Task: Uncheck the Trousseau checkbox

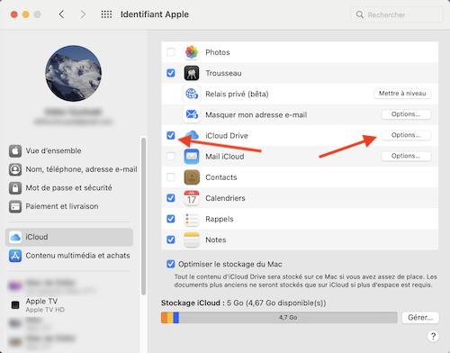Action: tap(171, 73)
